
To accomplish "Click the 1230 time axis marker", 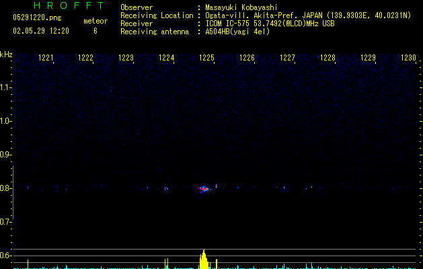I will tap(408, 58).
